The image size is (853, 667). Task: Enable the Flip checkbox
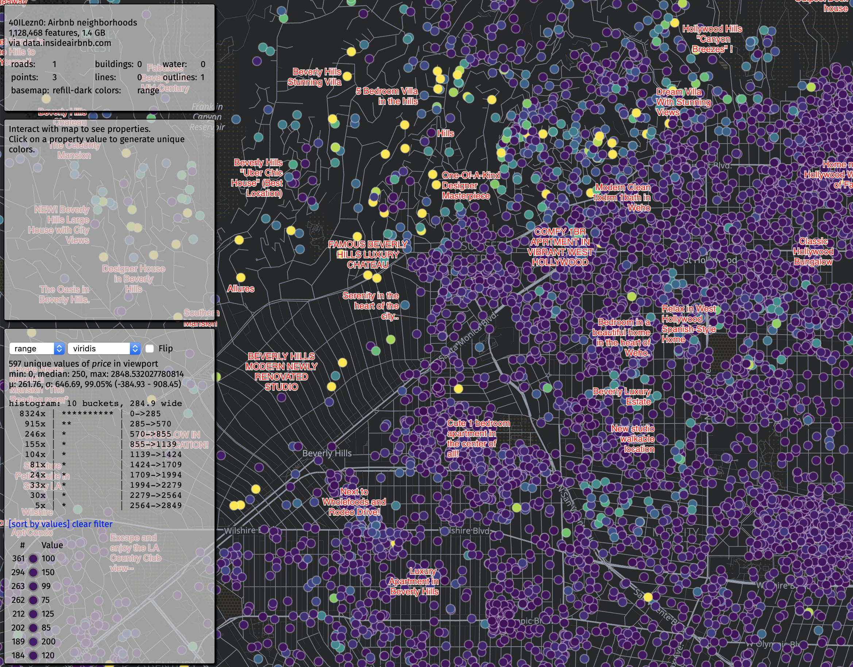[x=150, y=348]
